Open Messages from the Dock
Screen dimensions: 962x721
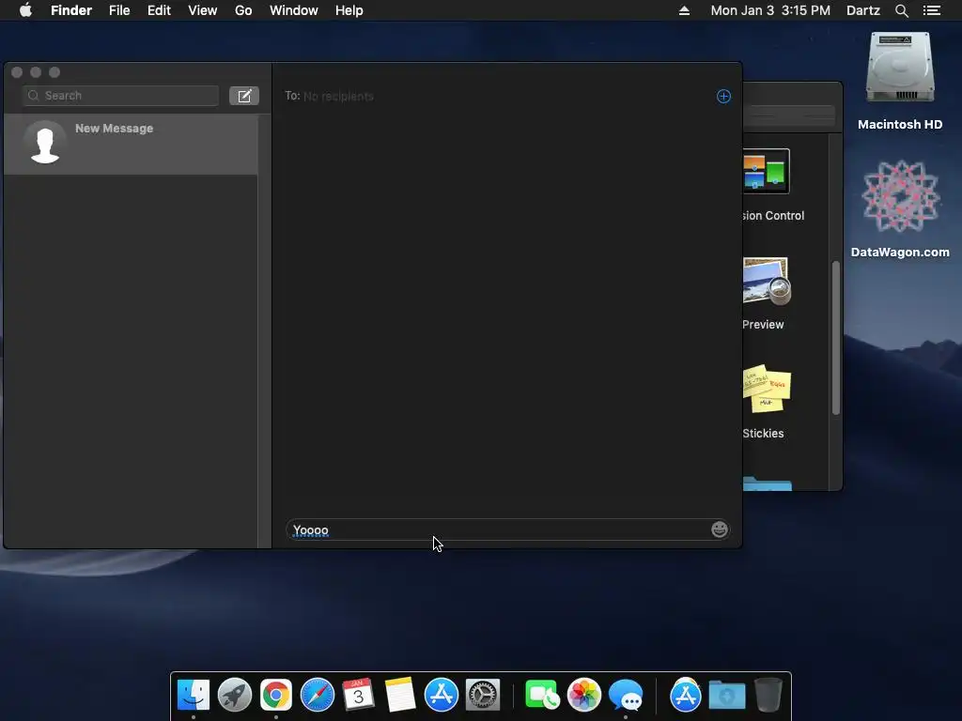point(625,695)
